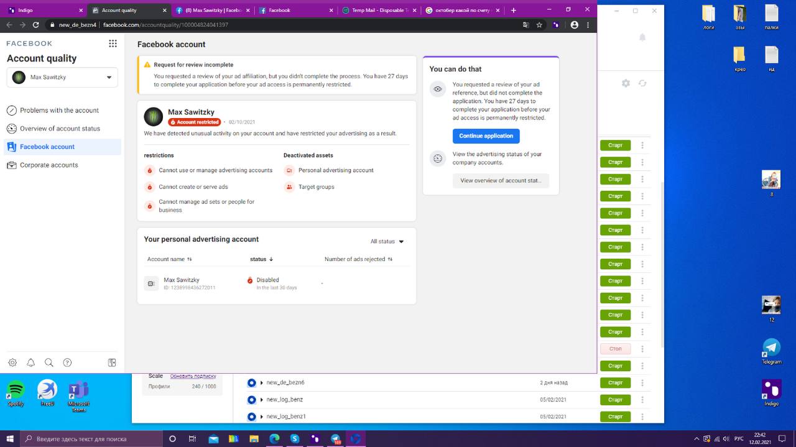Viewport: 796px width, 447px height.
Task: Switch to the Facebook tab
Action: click(x=296, y=10)
